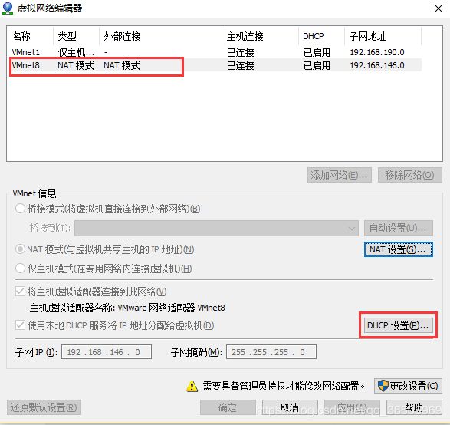
Task: Click 更改设置 to gain admin rights
Action: (408, 386)
